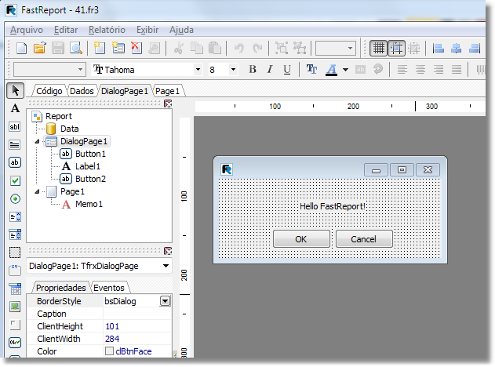Add a new page to report
The width and height of the screenshot is (495, 367).
click(100, 49)
